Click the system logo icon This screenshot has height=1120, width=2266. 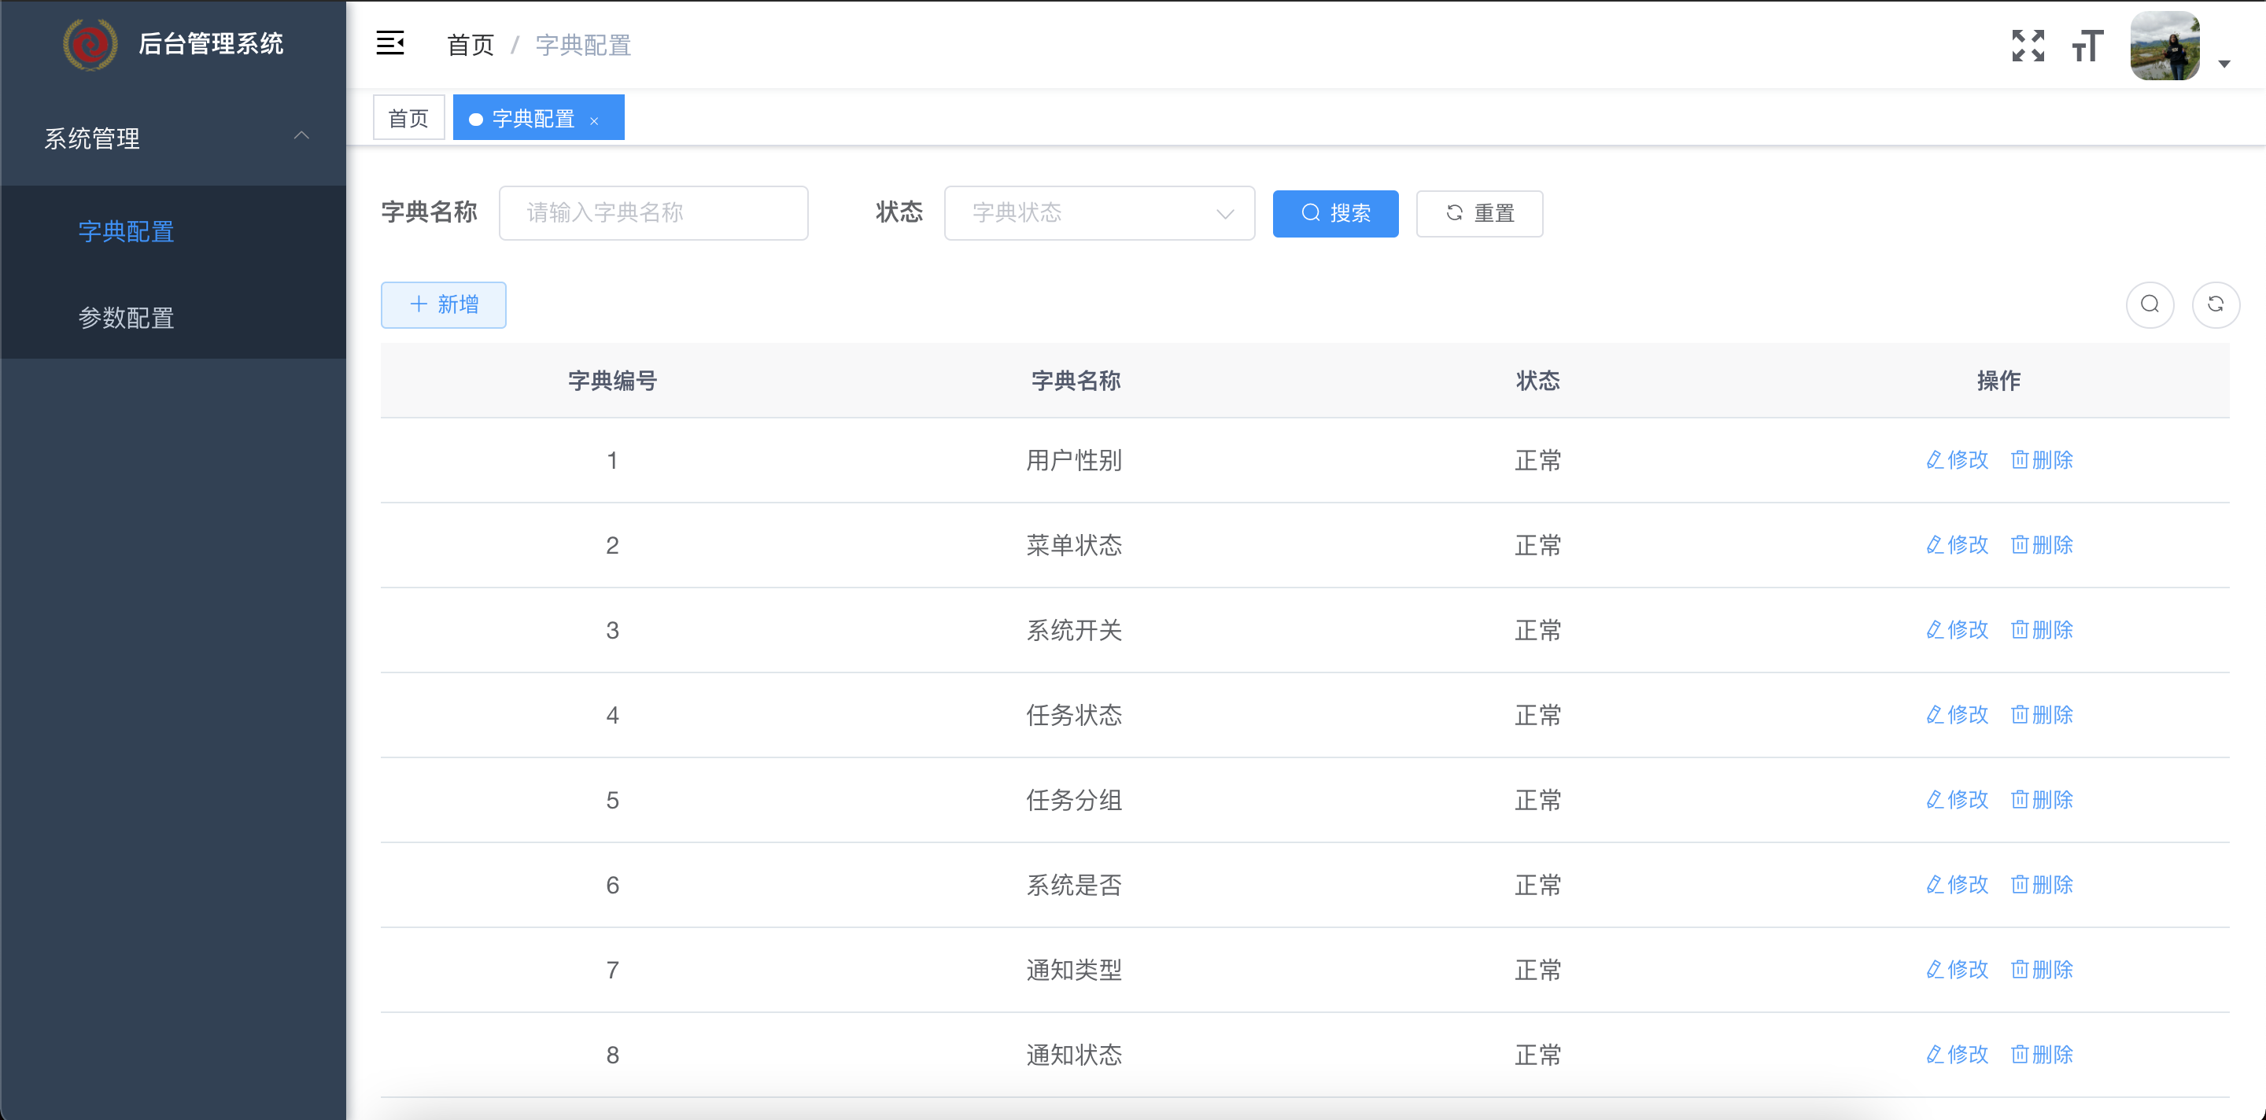coord(90,44)
